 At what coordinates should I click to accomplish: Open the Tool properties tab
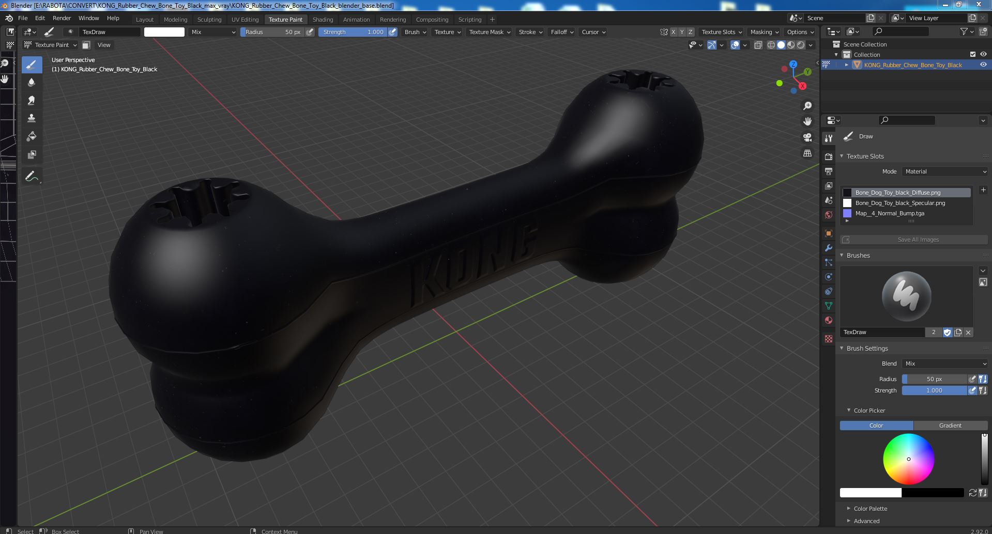(829, 138)
